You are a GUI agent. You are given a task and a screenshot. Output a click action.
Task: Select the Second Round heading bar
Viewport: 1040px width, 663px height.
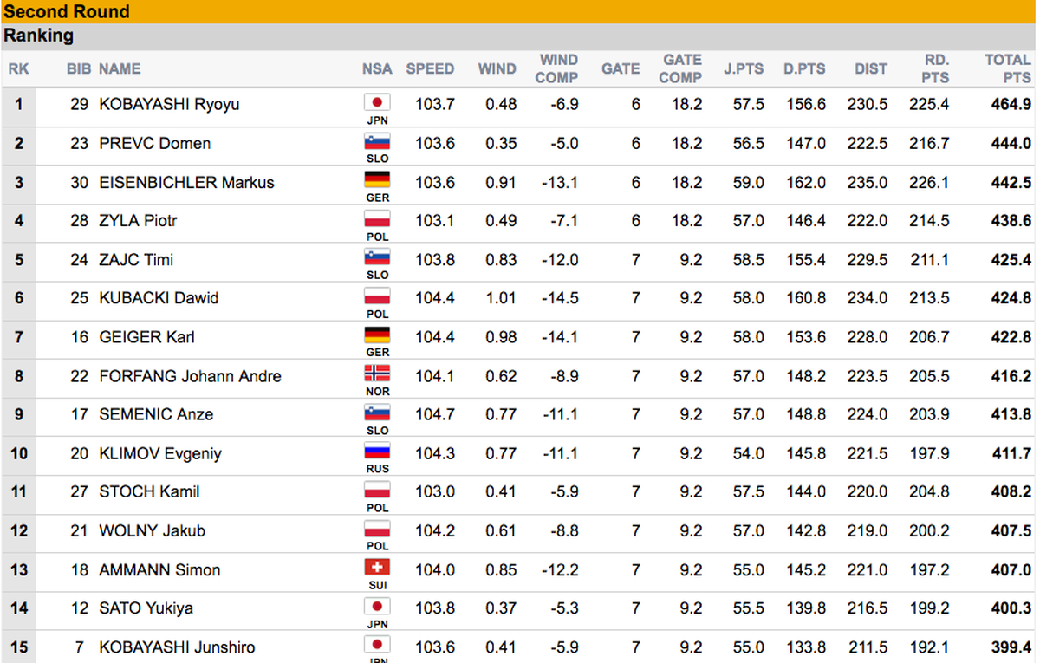pyautogui.click(x=520, y=11)
